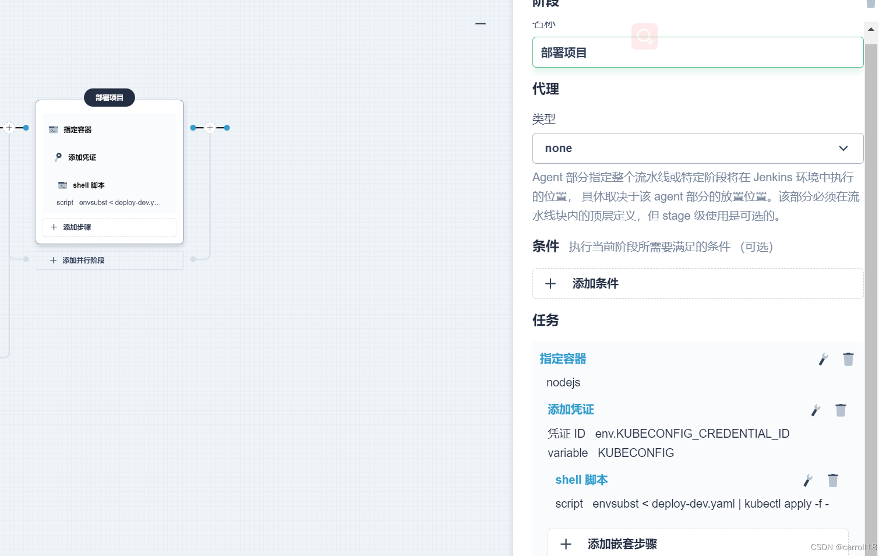
Task: Click the stage name field containing 部署项目
Action: 698,52
